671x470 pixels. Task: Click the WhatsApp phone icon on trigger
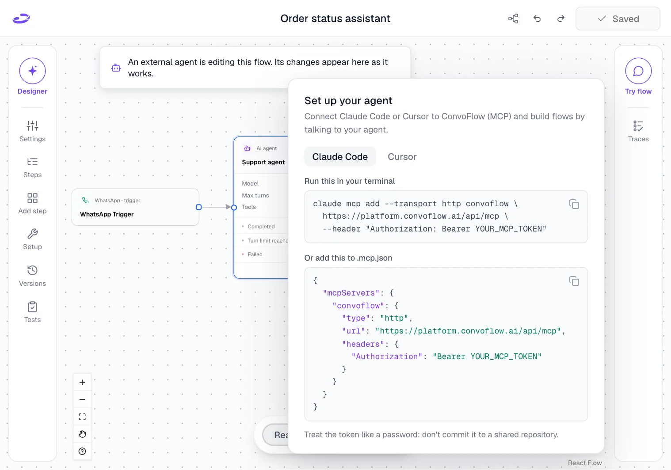[x=85, y=200]
